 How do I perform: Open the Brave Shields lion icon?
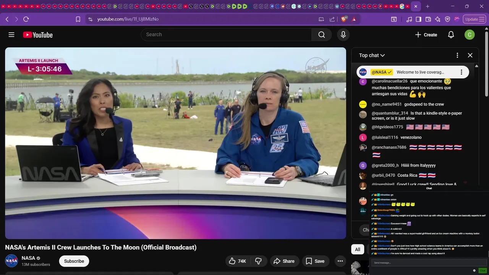(x=344, y=19)
